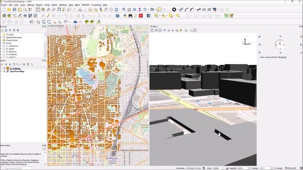Filter the Browser panel with the funnel icon
Viewport: 303px width, 170px height.
pyautogui.click(x=10, y=30)
